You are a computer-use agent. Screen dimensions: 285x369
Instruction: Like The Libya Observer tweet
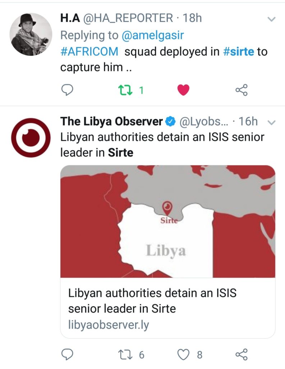point(184,355)
